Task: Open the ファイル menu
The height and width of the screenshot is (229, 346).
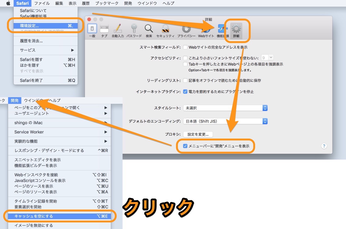Action: (x=42, y=3)
